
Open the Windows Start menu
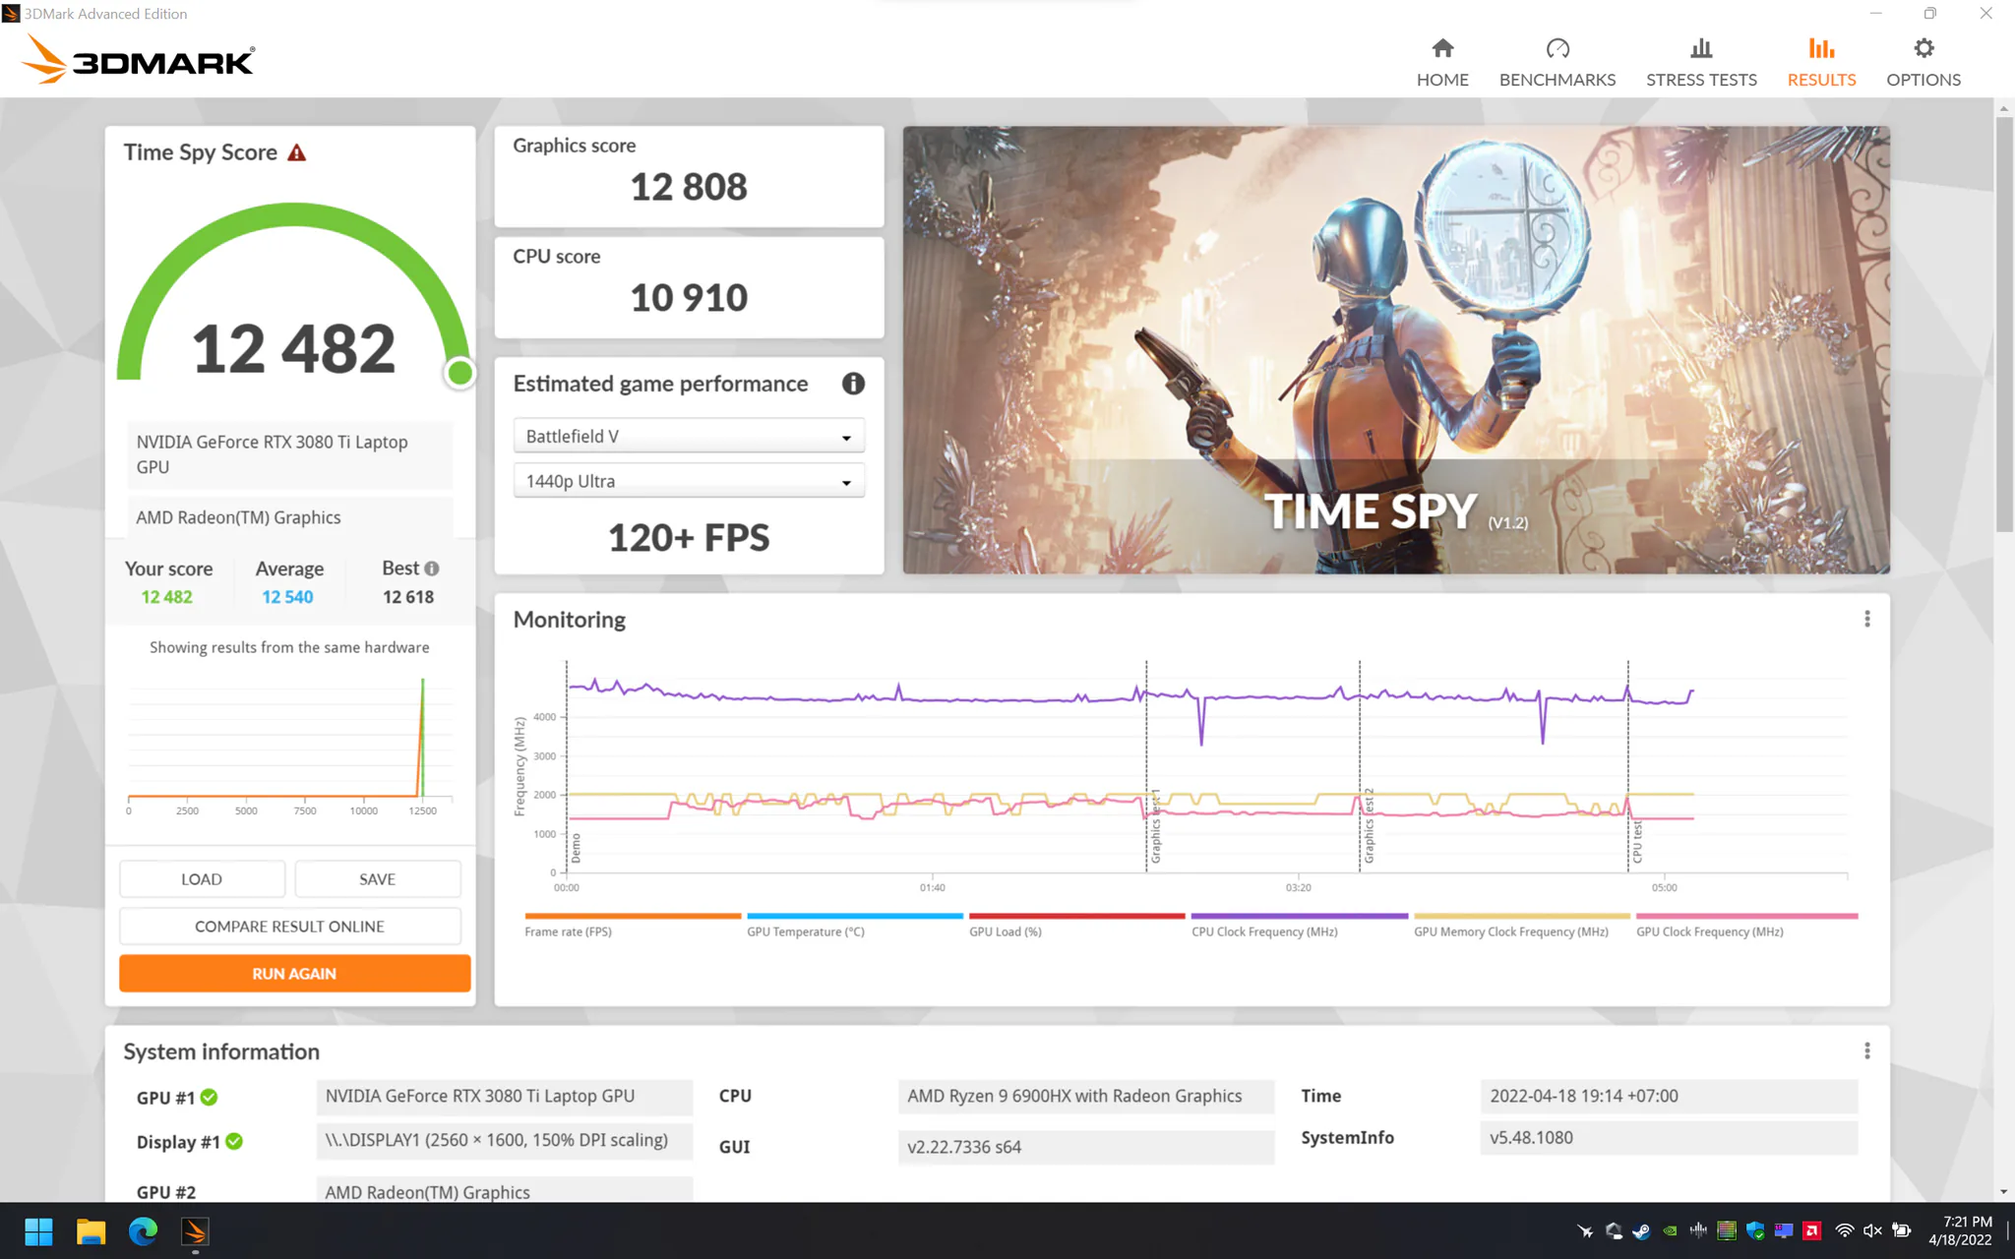(x=38, y=1230)
